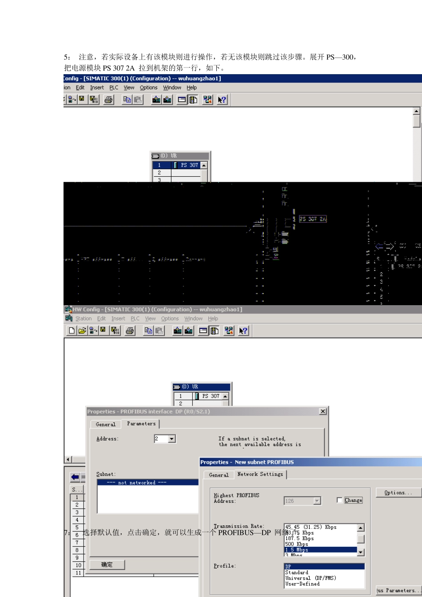This screenshot has height=597, width=422.
Task: Click the Copy icon in upper window toolbar
Action: click(x=127, y=99)
